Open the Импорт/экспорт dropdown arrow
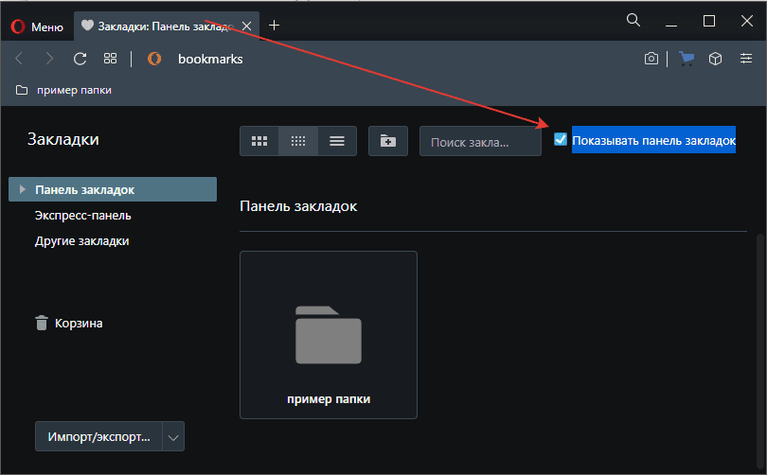The image size is (767, 475). coord(173,436)
